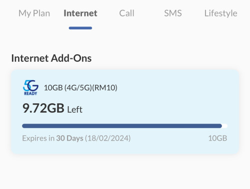Screen dimensions: 250x189
Task: Open the 10GB (4G/5G)(RM10) add-on title
Action: (x=80, y=88)
